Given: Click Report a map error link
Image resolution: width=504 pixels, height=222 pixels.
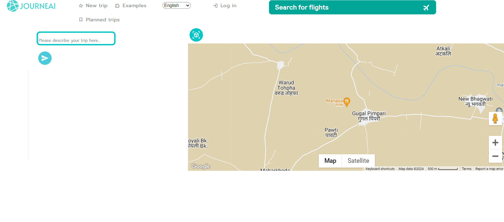Looking at the screenshot, I should click(x=489, y=169).
